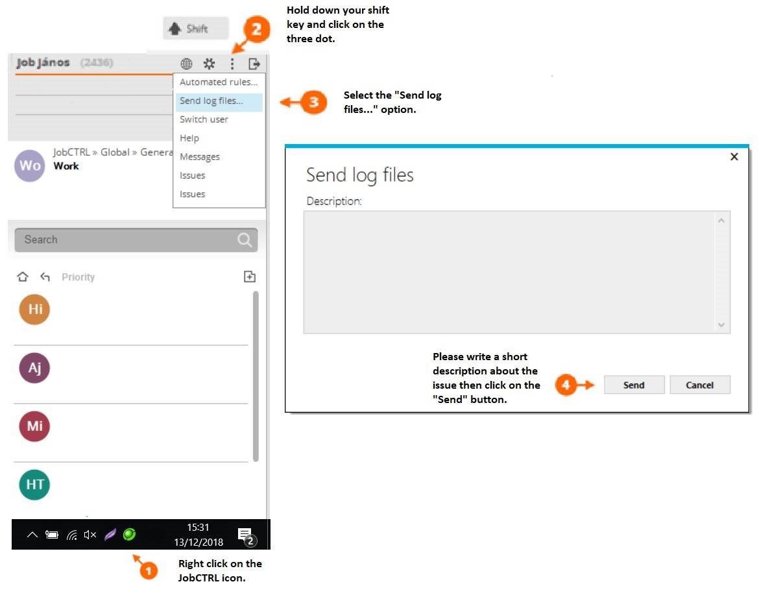This screenshot has height=597, width=759.
Task: Open Windows notification center icon
Action: 245,535
